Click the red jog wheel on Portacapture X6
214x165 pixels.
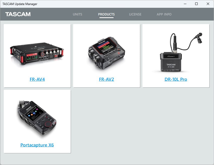coord(48,124)
